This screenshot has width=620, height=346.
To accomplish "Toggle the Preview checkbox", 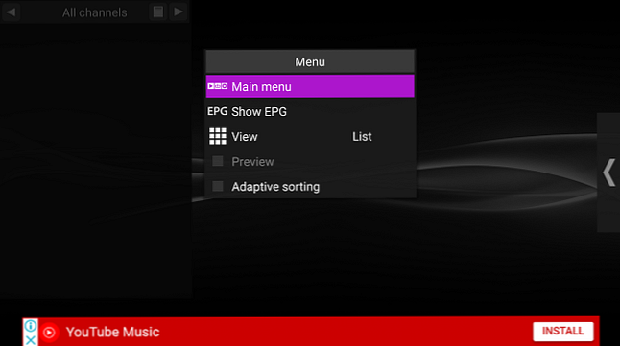I will (218, 161).
